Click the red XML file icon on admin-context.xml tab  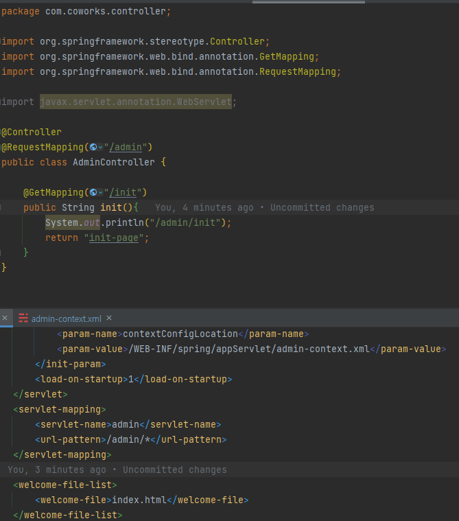click(x=23, y=319)
